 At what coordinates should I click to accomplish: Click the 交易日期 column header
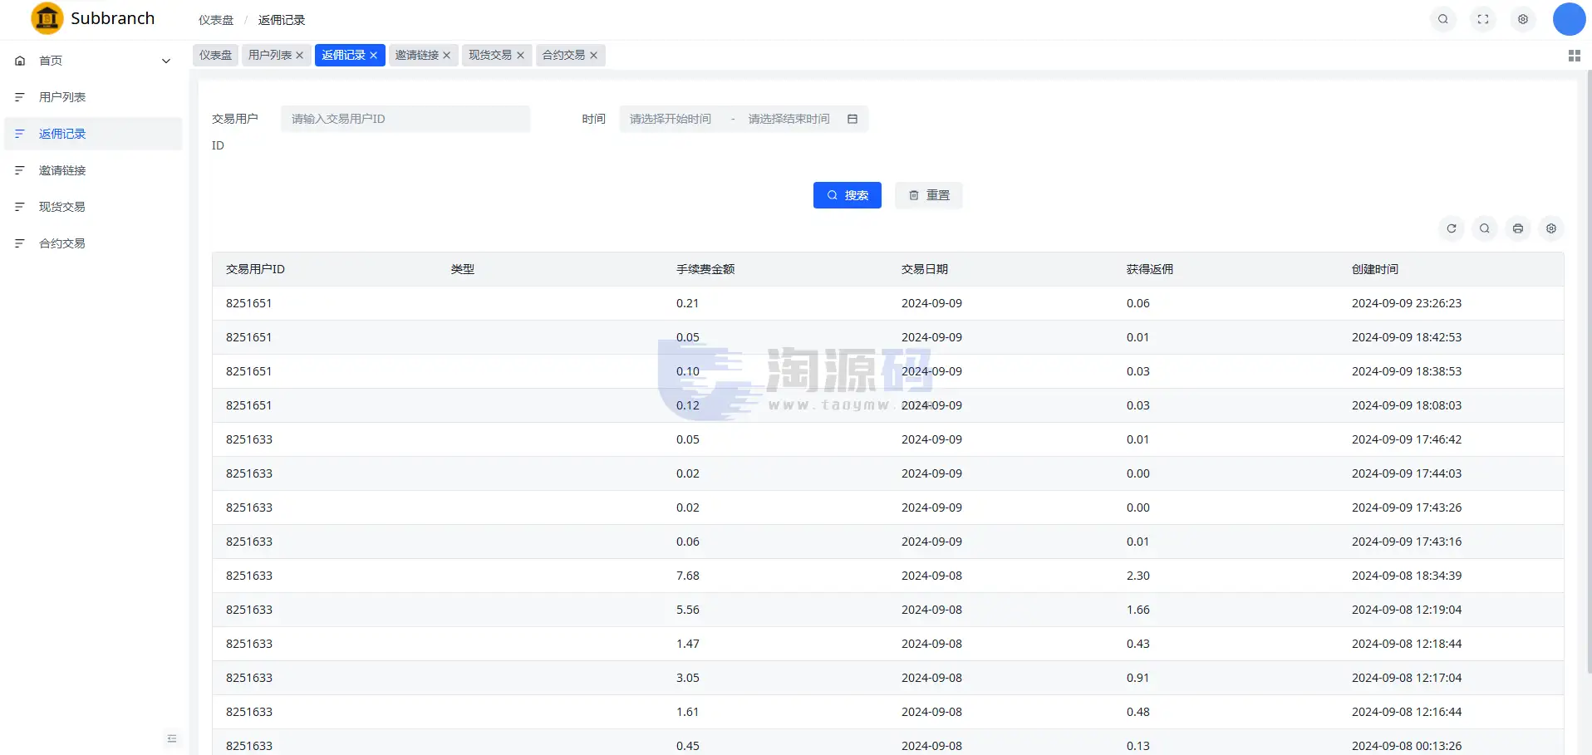(924, 269)
